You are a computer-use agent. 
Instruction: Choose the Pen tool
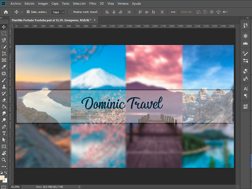[4, 127]
